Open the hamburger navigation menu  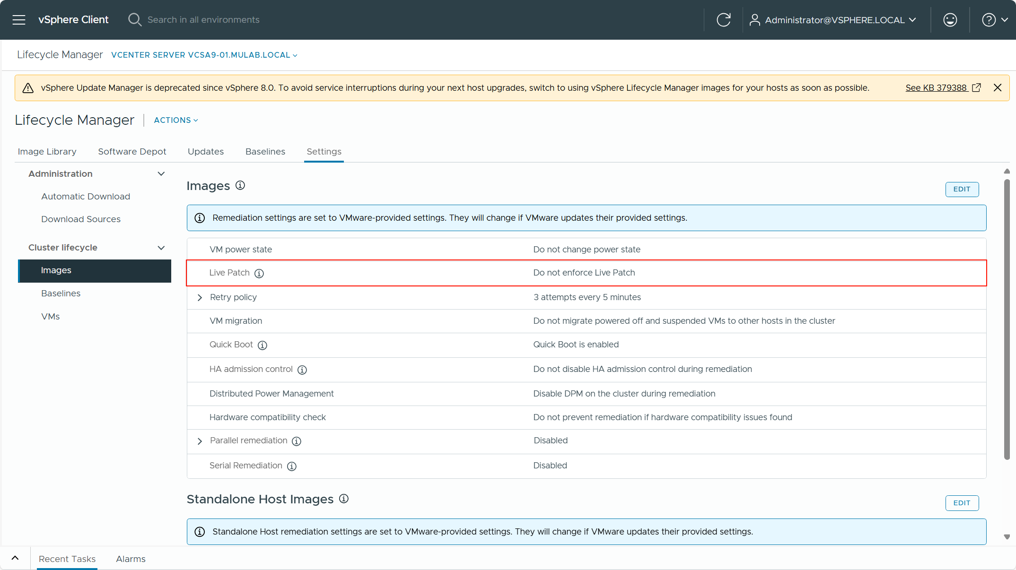[19, 20]
